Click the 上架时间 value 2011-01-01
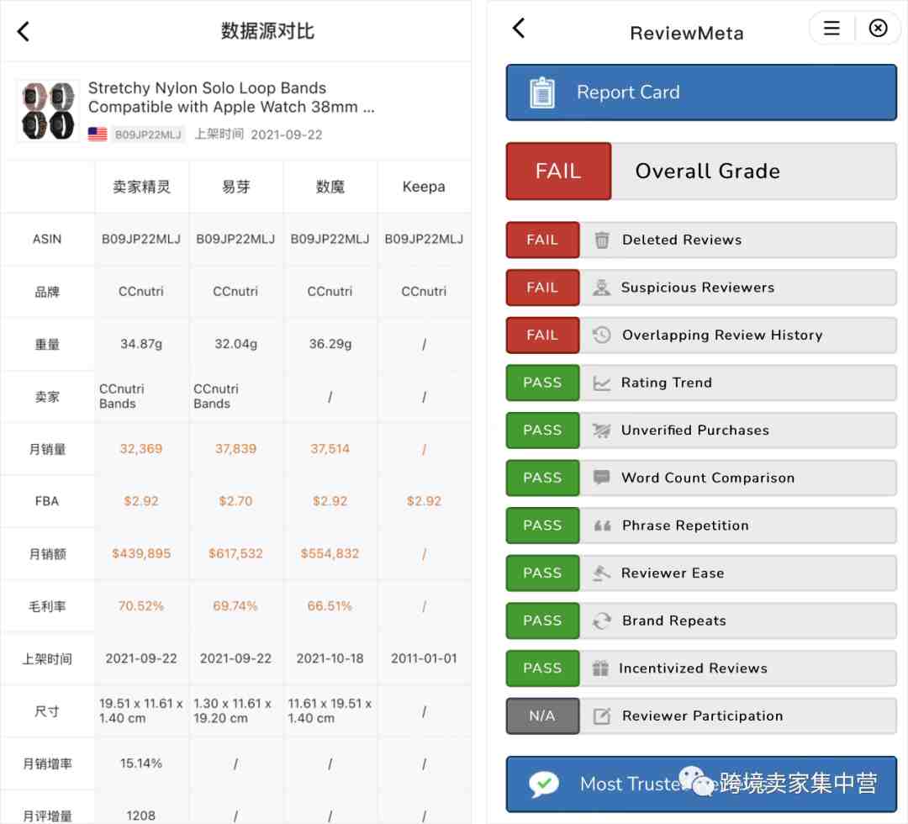 click(424, 658)
